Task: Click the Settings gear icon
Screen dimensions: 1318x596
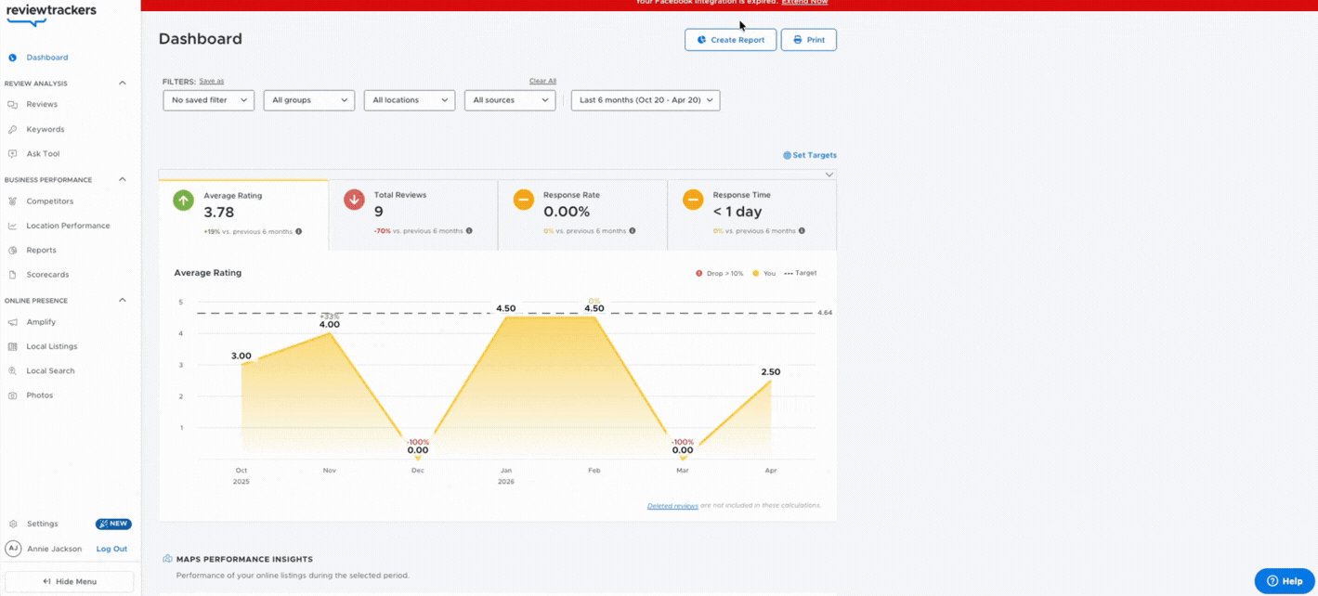Action: click(x=13, y=524)
